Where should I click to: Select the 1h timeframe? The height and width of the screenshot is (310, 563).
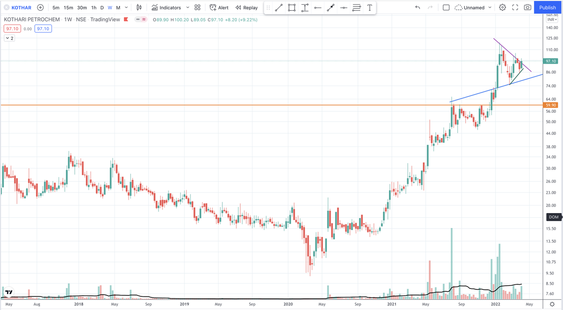point(94,7)
